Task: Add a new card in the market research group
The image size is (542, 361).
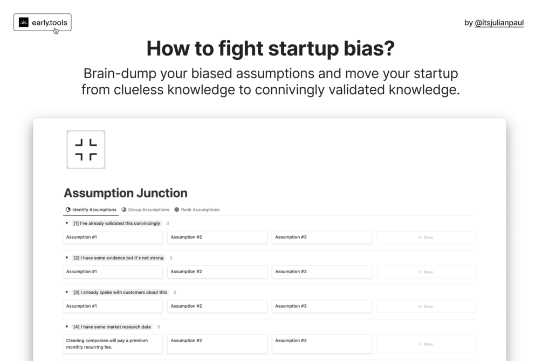Action: [x=426, y=344]
